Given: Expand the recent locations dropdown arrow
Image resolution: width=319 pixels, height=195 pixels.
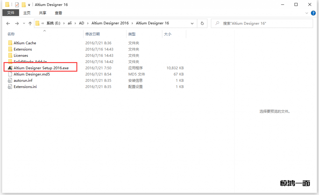Looking at the screenshot, I should click(x=24, y=24).
